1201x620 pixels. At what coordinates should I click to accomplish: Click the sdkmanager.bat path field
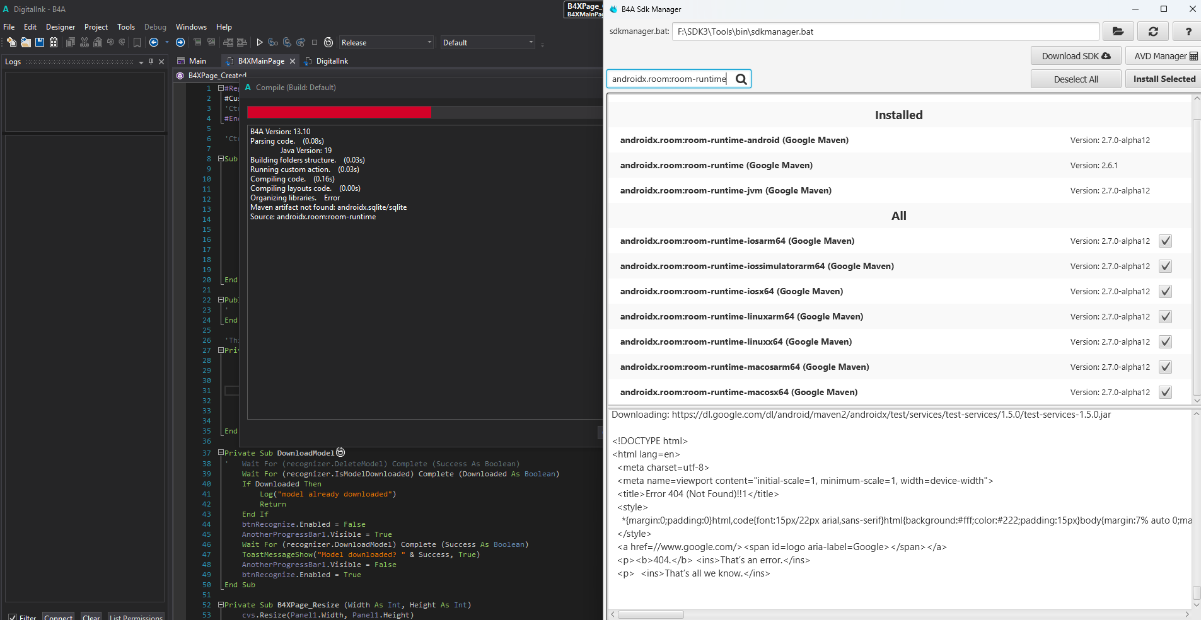point(886,32)
